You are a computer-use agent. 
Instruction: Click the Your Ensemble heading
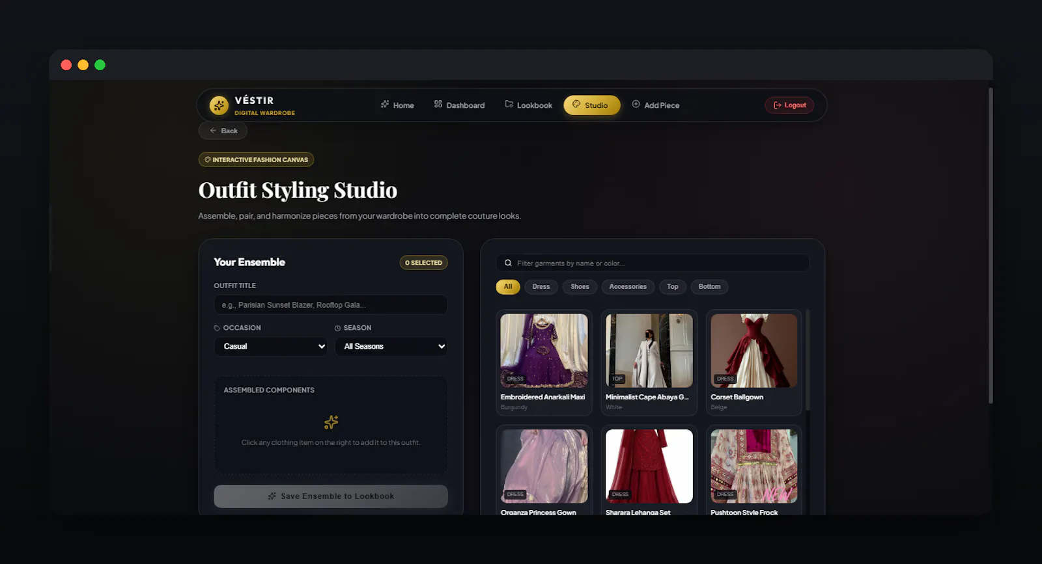[249, 262]
